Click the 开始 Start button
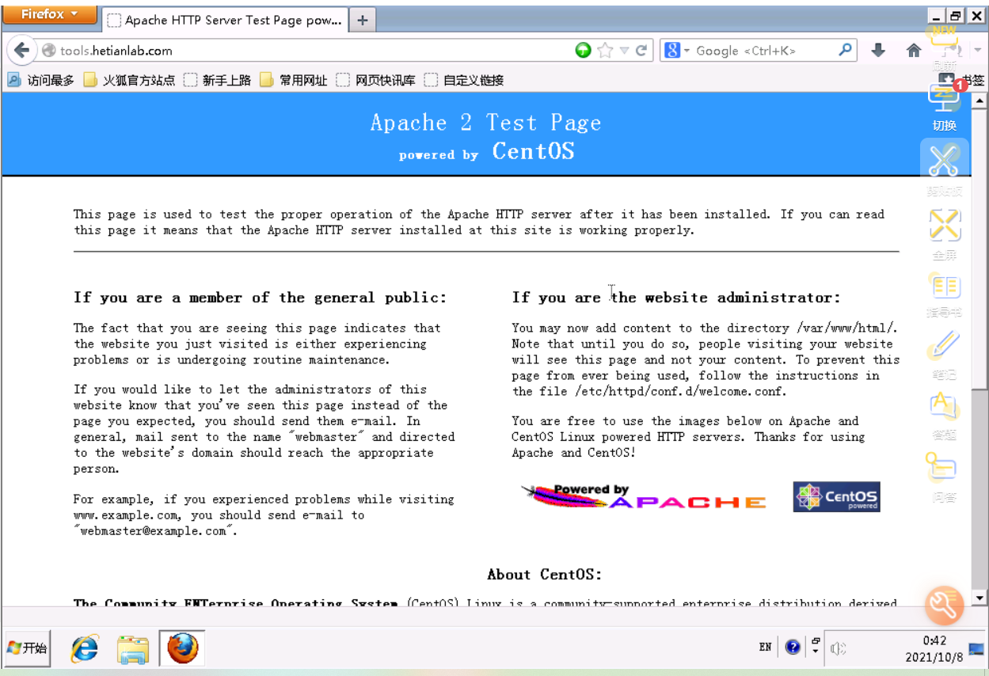Viewport: 989px width, 676px height. pyautogui.click(x=28, y=648)
